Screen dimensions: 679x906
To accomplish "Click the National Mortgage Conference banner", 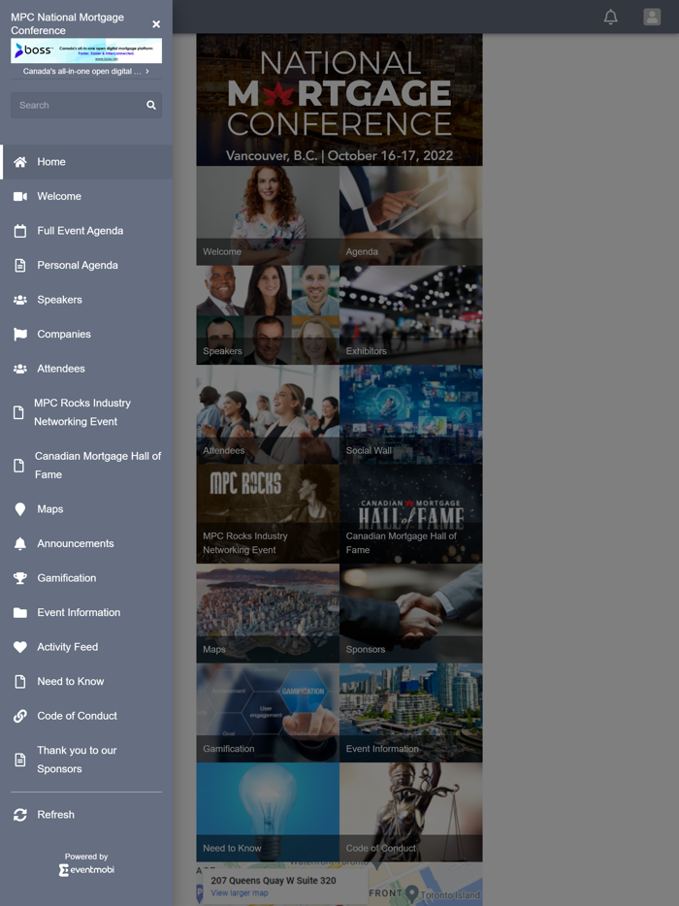I will click(x=339, y=99).
